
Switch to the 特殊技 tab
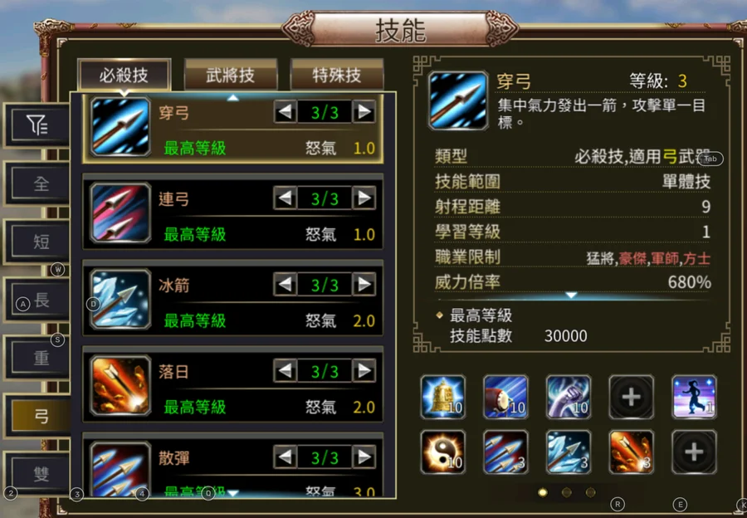point(337,75)
